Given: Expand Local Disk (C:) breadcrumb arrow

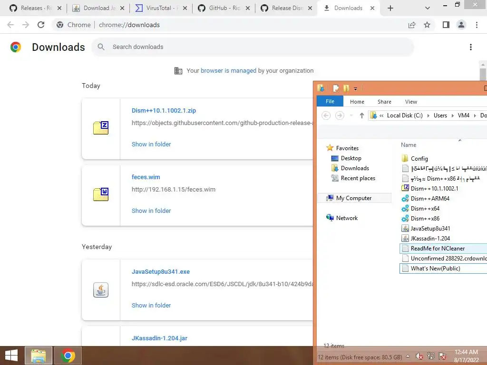Looking at the screenshot, I should pyautogui.click(x=428, y=115).
